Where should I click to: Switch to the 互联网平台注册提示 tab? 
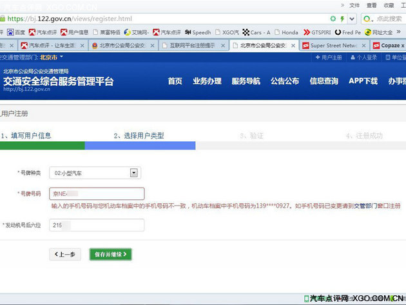(193, 46)
